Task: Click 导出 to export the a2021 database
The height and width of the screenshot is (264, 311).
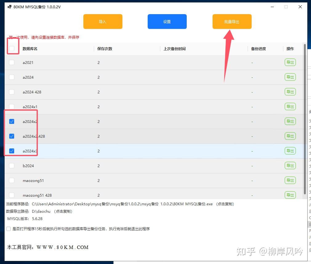Action: click(x=290, y=62)
